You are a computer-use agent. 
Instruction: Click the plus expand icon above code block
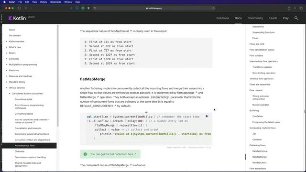pos(146,113)
